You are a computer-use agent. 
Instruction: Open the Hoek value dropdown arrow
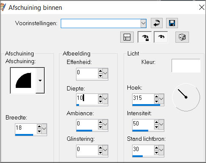(x=161, y=99)
